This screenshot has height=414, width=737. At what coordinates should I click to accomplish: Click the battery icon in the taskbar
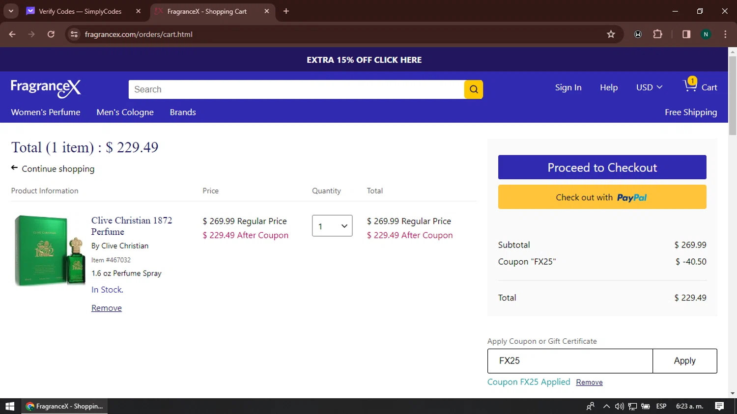[646, 406]
